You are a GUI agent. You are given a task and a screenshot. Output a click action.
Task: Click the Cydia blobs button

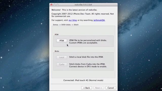pyautogui.click(x=62, y=64)
